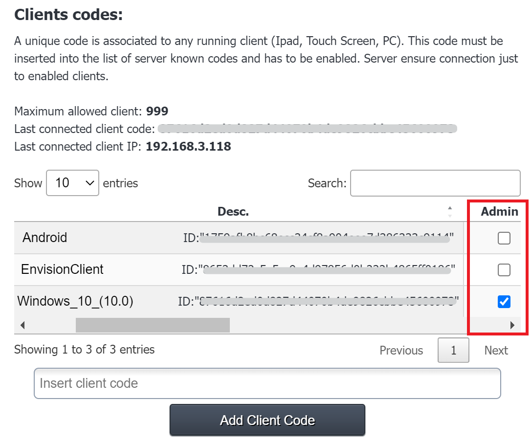The height and width of the screenshot is (445, 532).
Task: Click the Insert client code field
Action: pos(267,383)
